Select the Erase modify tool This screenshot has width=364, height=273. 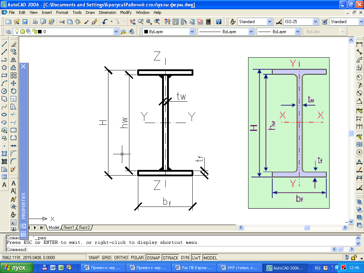pyautogui.click(x=14, y=44)
